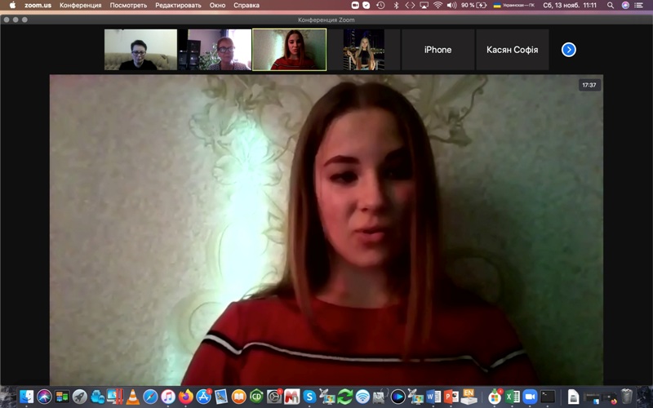Image resolution: width=653 pixels, height=408 pixels.
Task: Open Preview app icon in the Dock
Action: [221, 397]
